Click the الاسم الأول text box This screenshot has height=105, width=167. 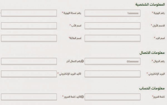point(112,26)
